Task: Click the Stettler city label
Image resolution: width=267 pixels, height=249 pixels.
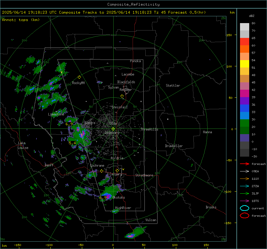Action: 173,86
